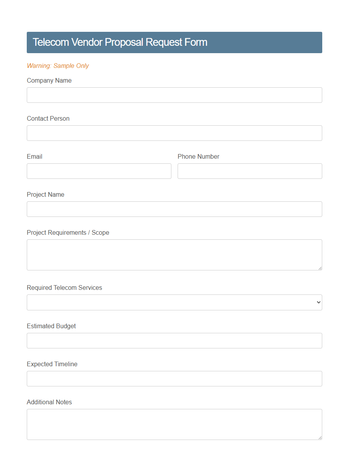Click the Company Name field label
Image resolution: width=349 pixels, height=471 pixels.
[49, 81]
